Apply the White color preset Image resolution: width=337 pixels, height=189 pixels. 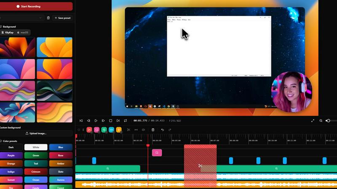click(36, 147)
